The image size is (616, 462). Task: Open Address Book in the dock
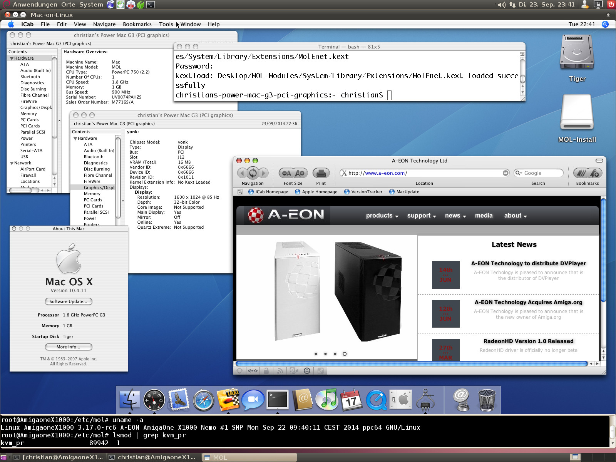303,400
